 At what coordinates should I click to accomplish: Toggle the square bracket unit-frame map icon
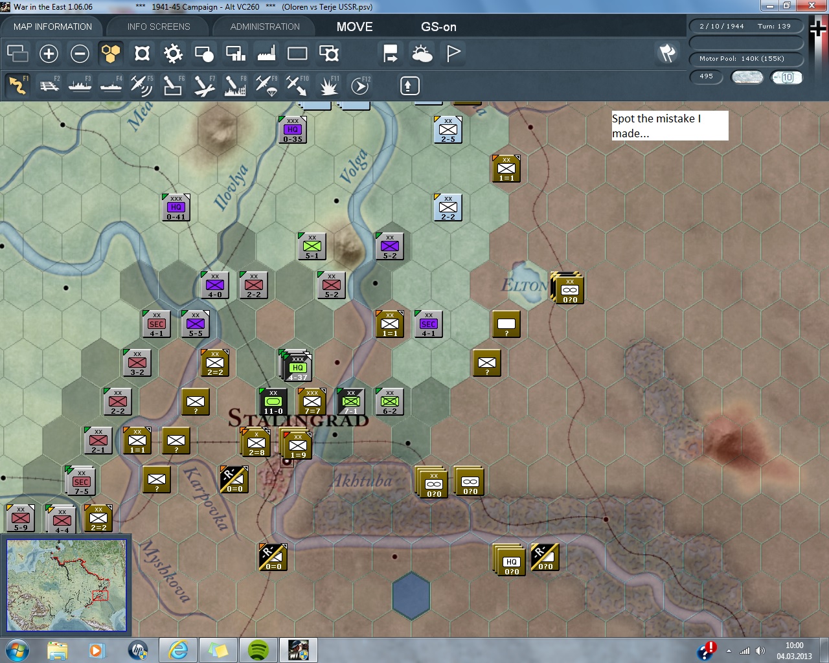[x=142, y=54]
